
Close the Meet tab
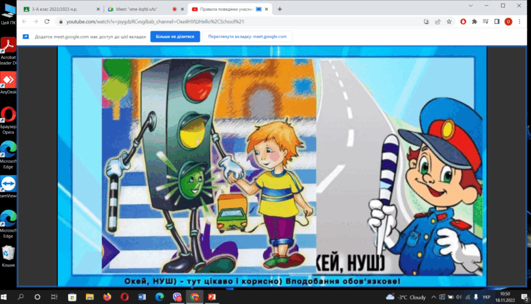click(x=182, y=9)
